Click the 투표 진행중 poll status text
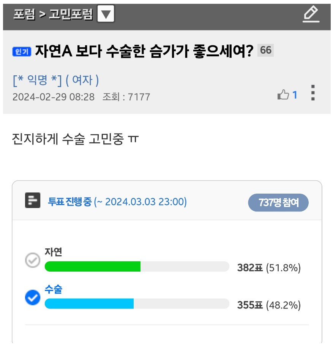The image size is (333, 345). click(69, 202)
